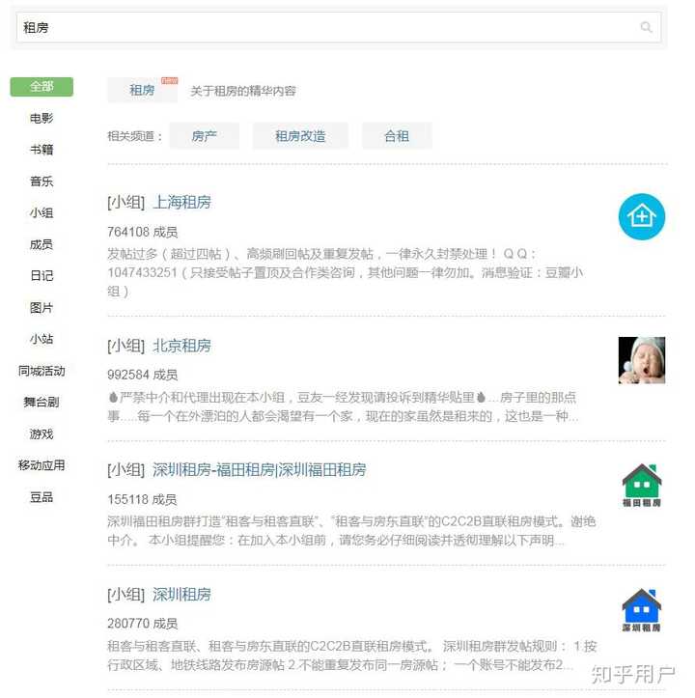Open the 租房 new channel button
The image size is (695, 698).
coord(143,91)
